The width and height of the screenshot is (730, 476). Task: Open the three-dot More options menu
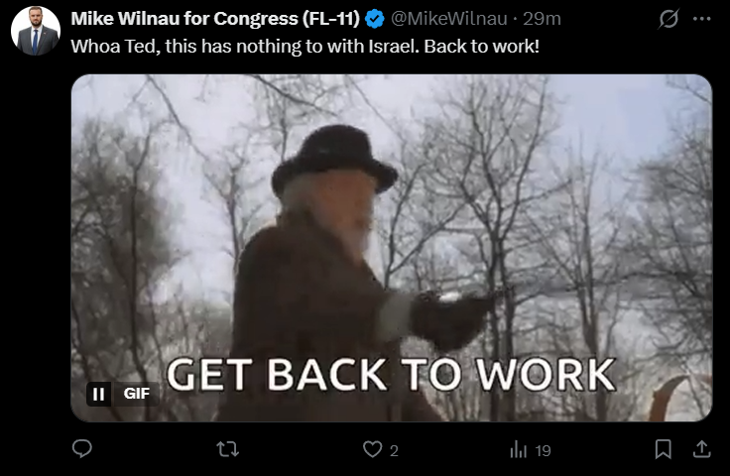701,19
